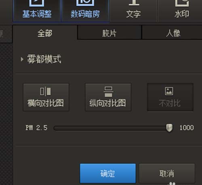Open the 基本调整 tool icon
This screenshot has height=185, width=202.
pos(37,3)
